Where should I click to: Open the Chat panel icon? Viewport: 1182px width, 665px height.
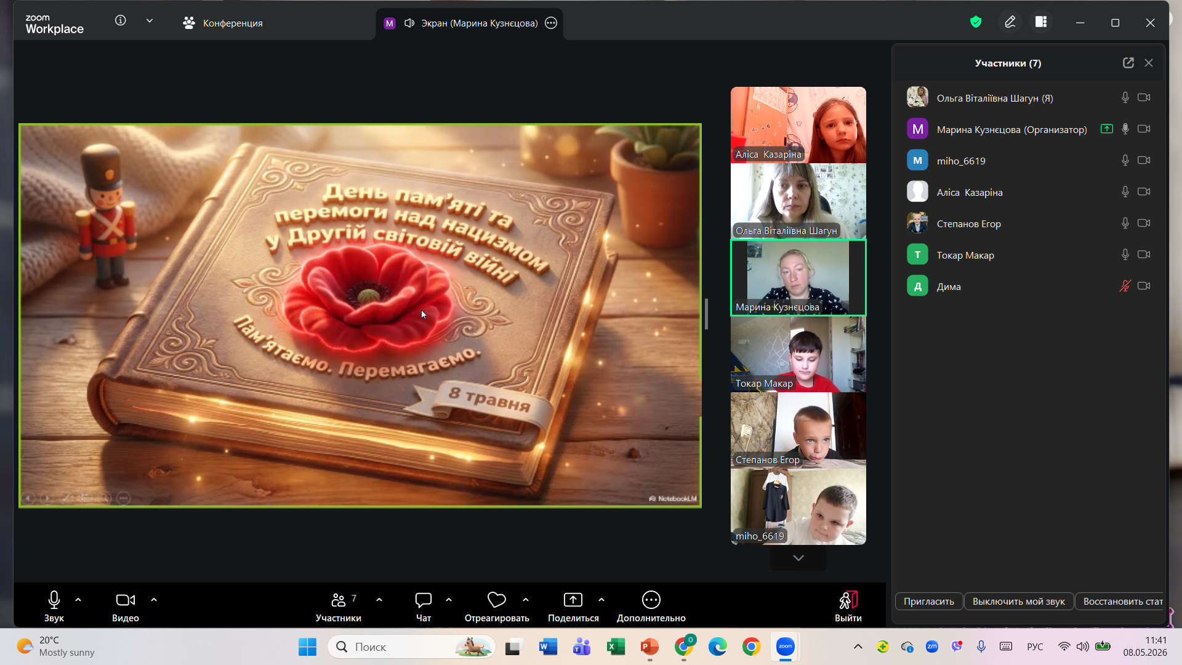point(423,600)
